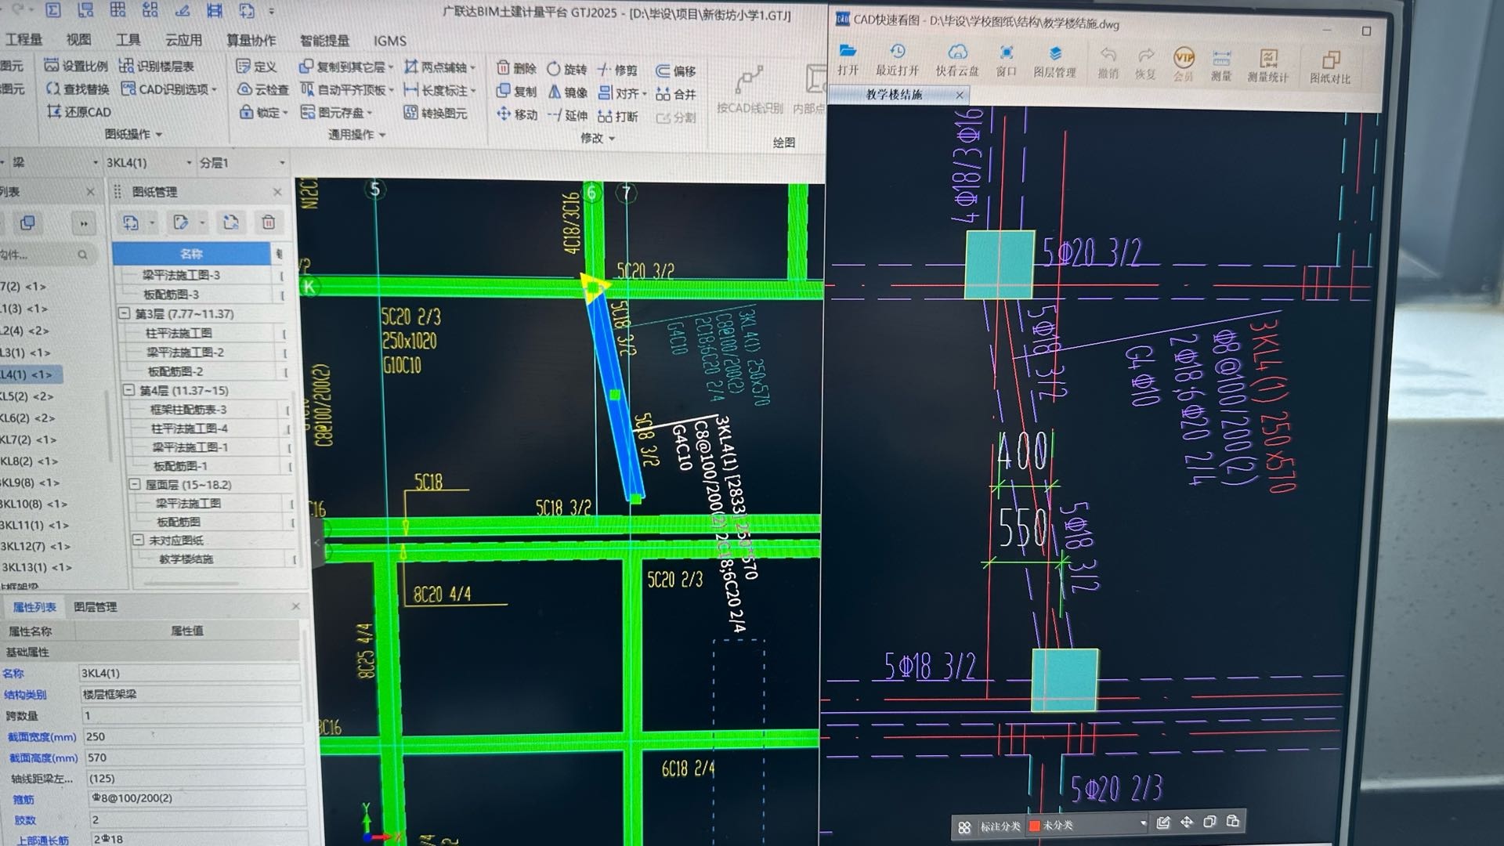Select 3KL10(8) in component list
1504x846 pixels.
point(34,504)
